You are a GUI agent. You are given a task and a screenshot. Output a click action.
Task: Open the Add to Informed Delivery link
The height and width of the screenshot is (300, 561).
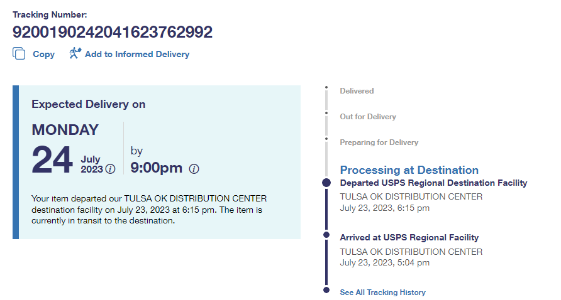tap(136, 55)
